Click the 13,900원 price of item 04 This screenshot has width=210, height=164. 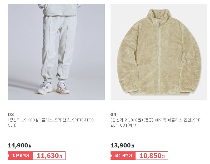pos(122,145)
